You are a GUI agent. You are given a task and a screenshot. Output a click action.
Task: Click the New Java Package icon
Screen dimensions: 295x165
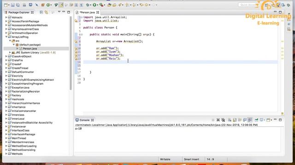tap(43, 5)
